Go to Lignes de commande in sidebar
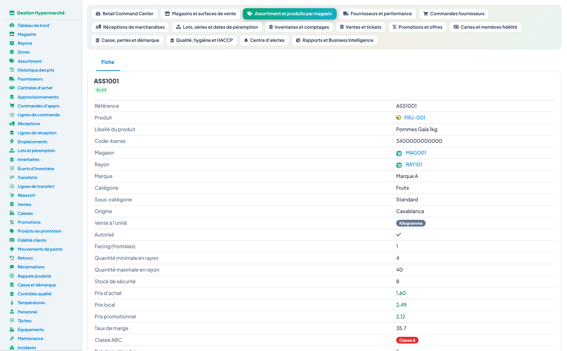567x351 pixels. (x=38, y=115)
